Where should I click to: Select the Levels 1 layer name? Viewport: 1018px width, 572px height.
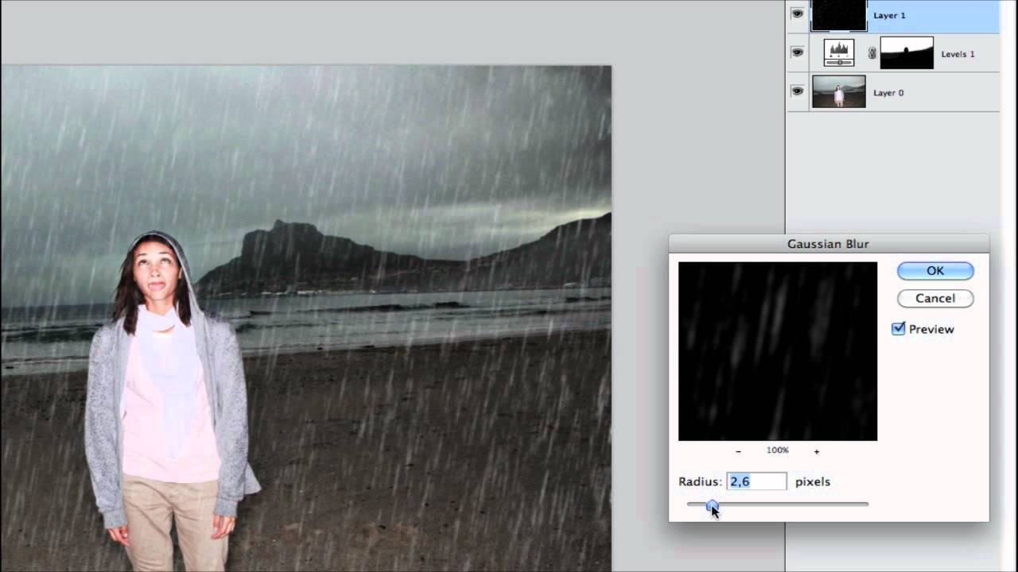click(x=958, y=54)
